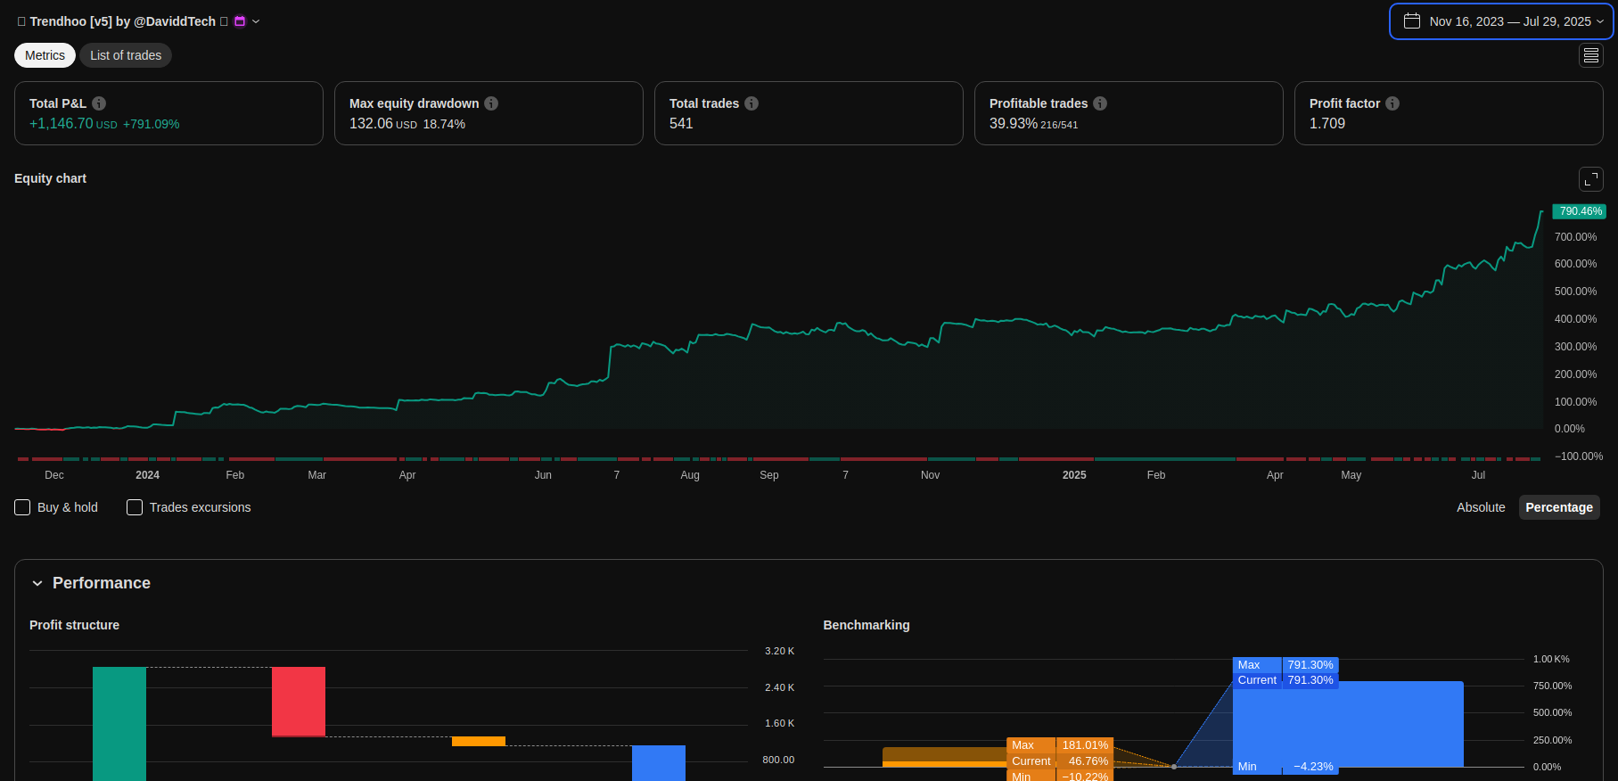Switch equity chart to Absolute mode
Viewport: 1618px width, 781px height.
(1480, 507)
